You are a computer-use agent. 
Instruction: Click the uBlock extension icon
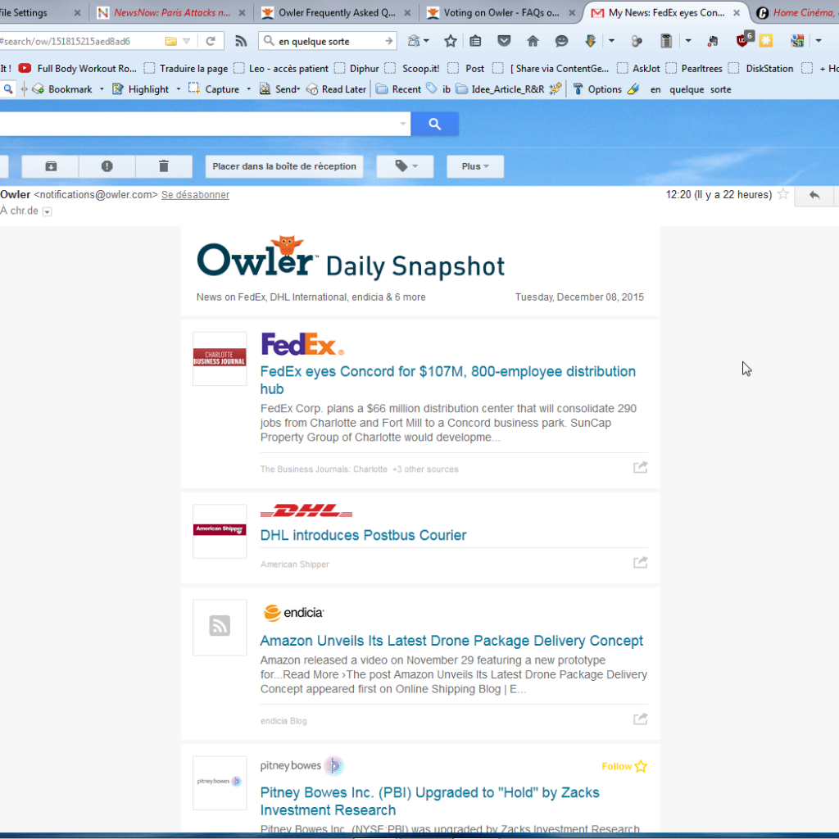(x=742, y=40)
